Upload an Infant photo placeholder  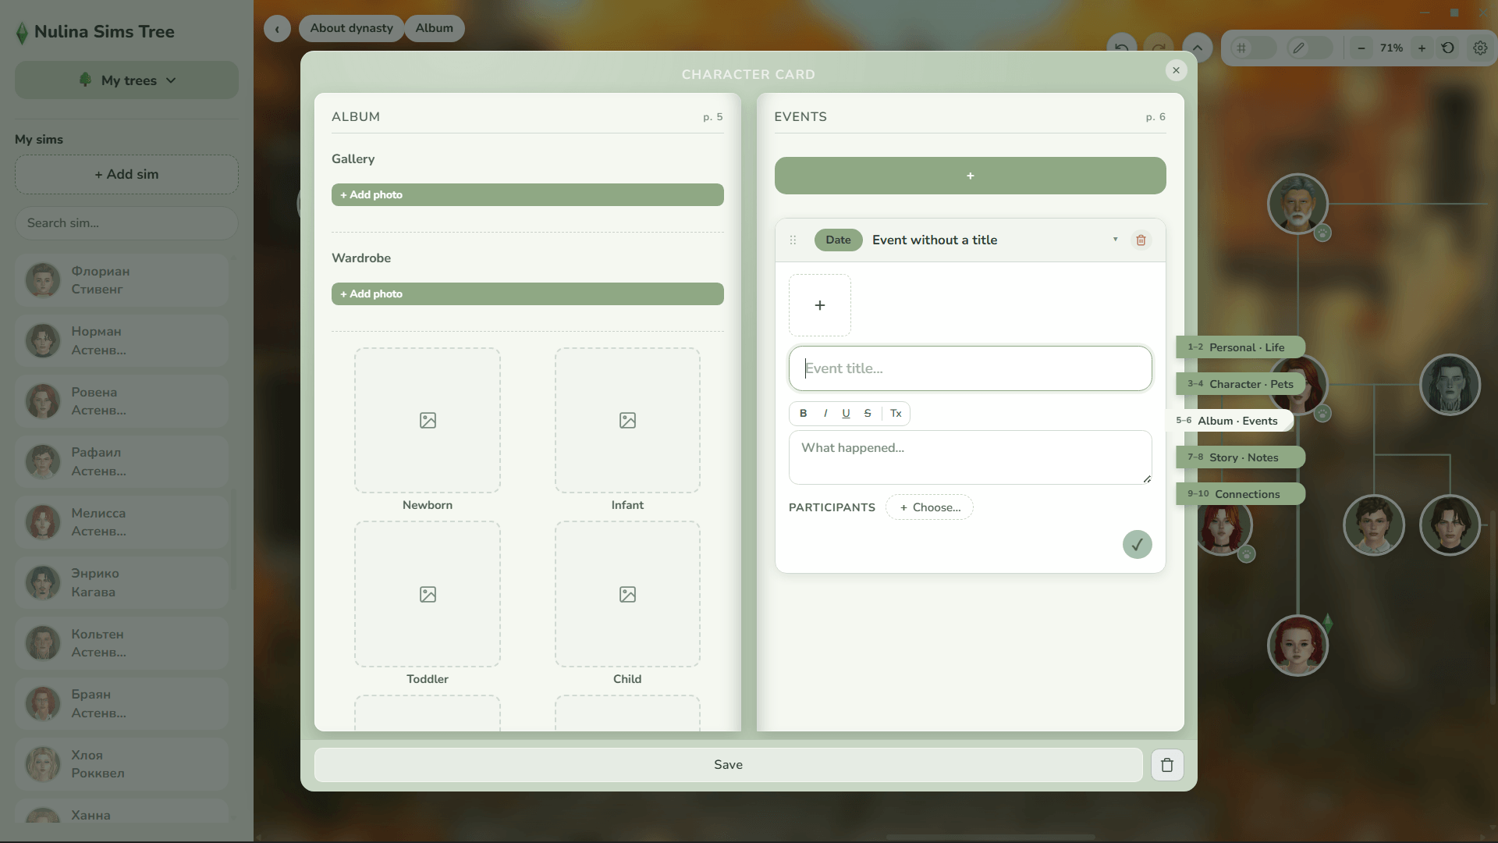(627, 420)
